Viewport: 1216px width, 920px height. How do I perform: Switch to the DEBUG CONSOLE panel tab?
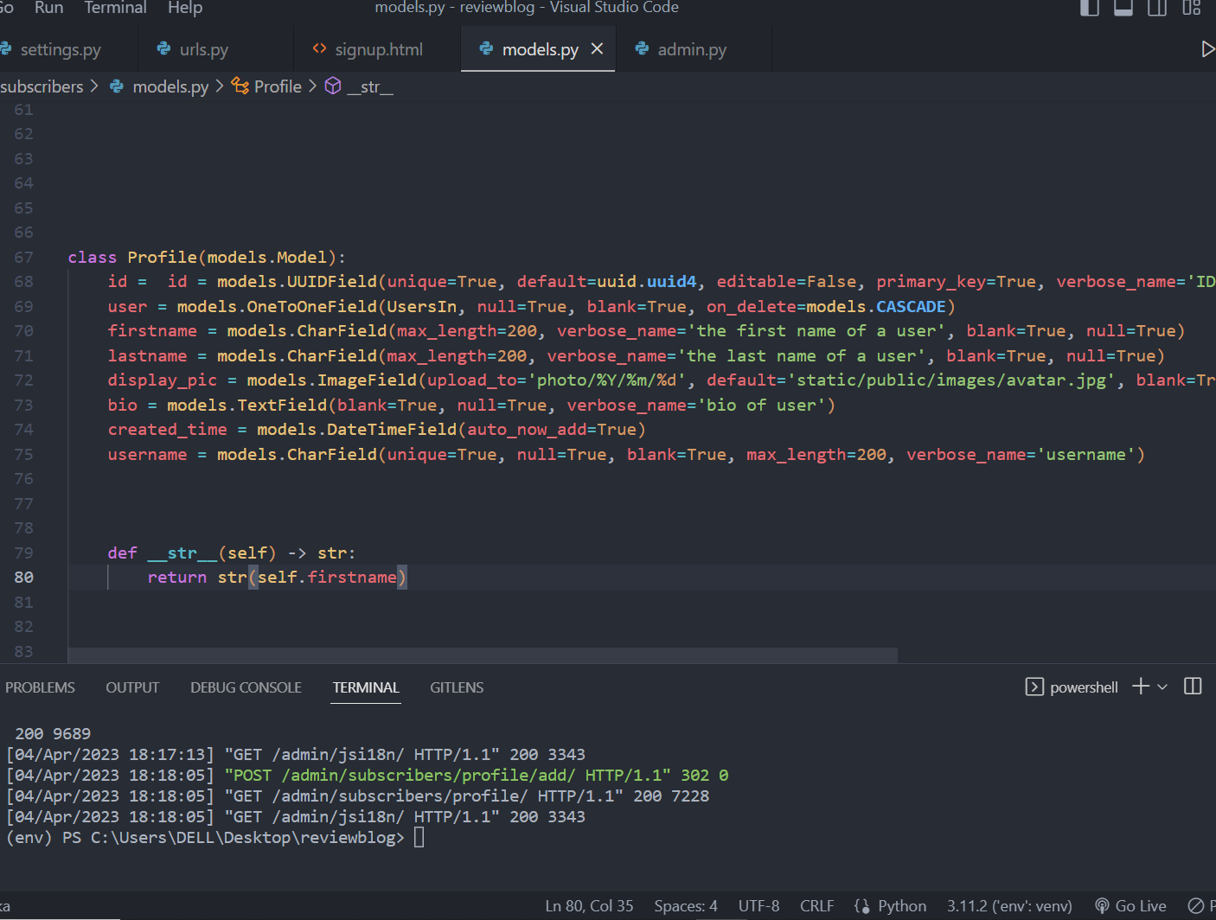246,687
